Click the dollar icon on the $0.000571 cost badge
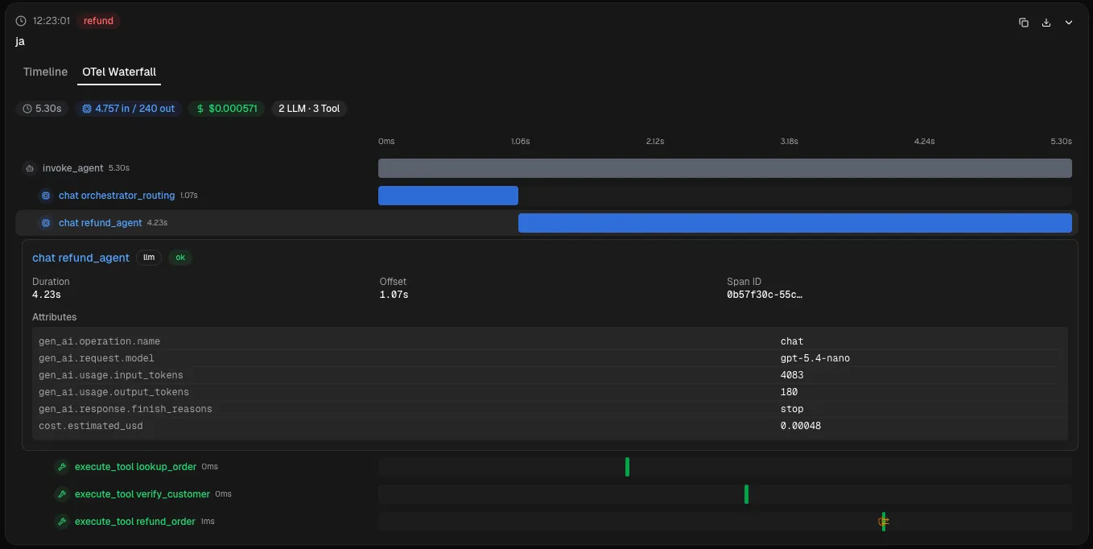The image size is (1093, 549). pos(200,108)
